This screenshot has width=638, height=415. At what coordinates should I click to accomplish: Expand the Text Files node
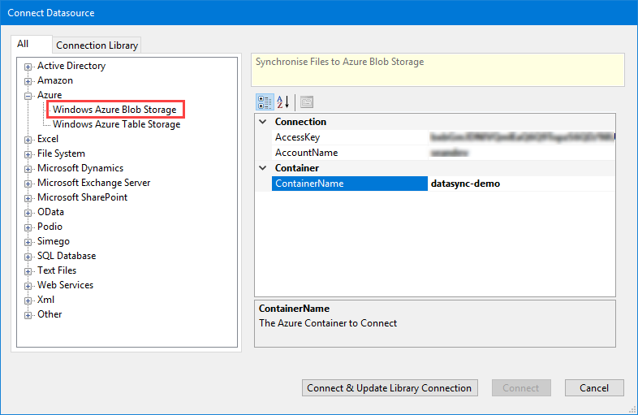point(28,271)
